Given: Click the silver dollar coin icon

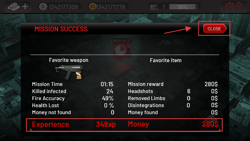Looking at the screenshot, I should (x=43, y=7).
